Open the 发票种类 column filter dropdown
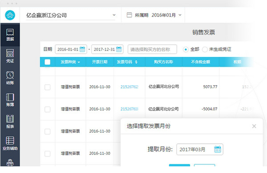Image resolution: width=267 pixels, height=173 pixels. point(79,62)
